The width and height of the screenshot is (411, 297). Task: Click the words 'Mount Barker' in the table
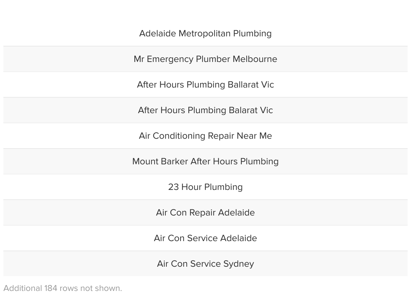(x=160, y=161)
